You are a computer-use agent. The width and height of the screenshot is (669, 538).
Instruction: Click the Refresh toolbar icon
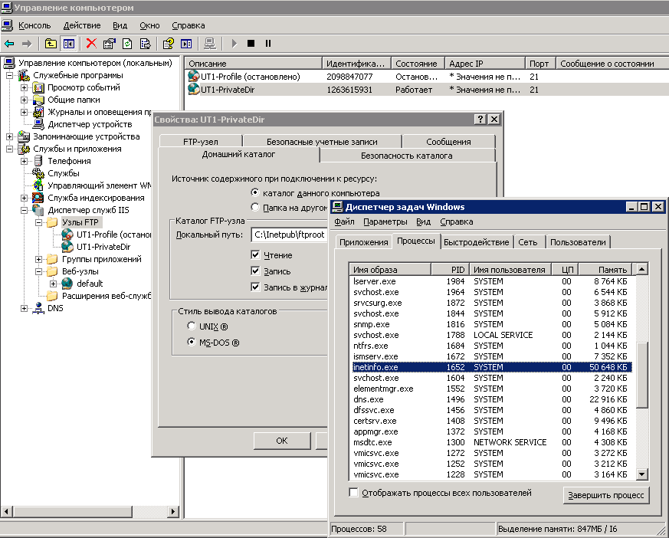tap(127, 44)
